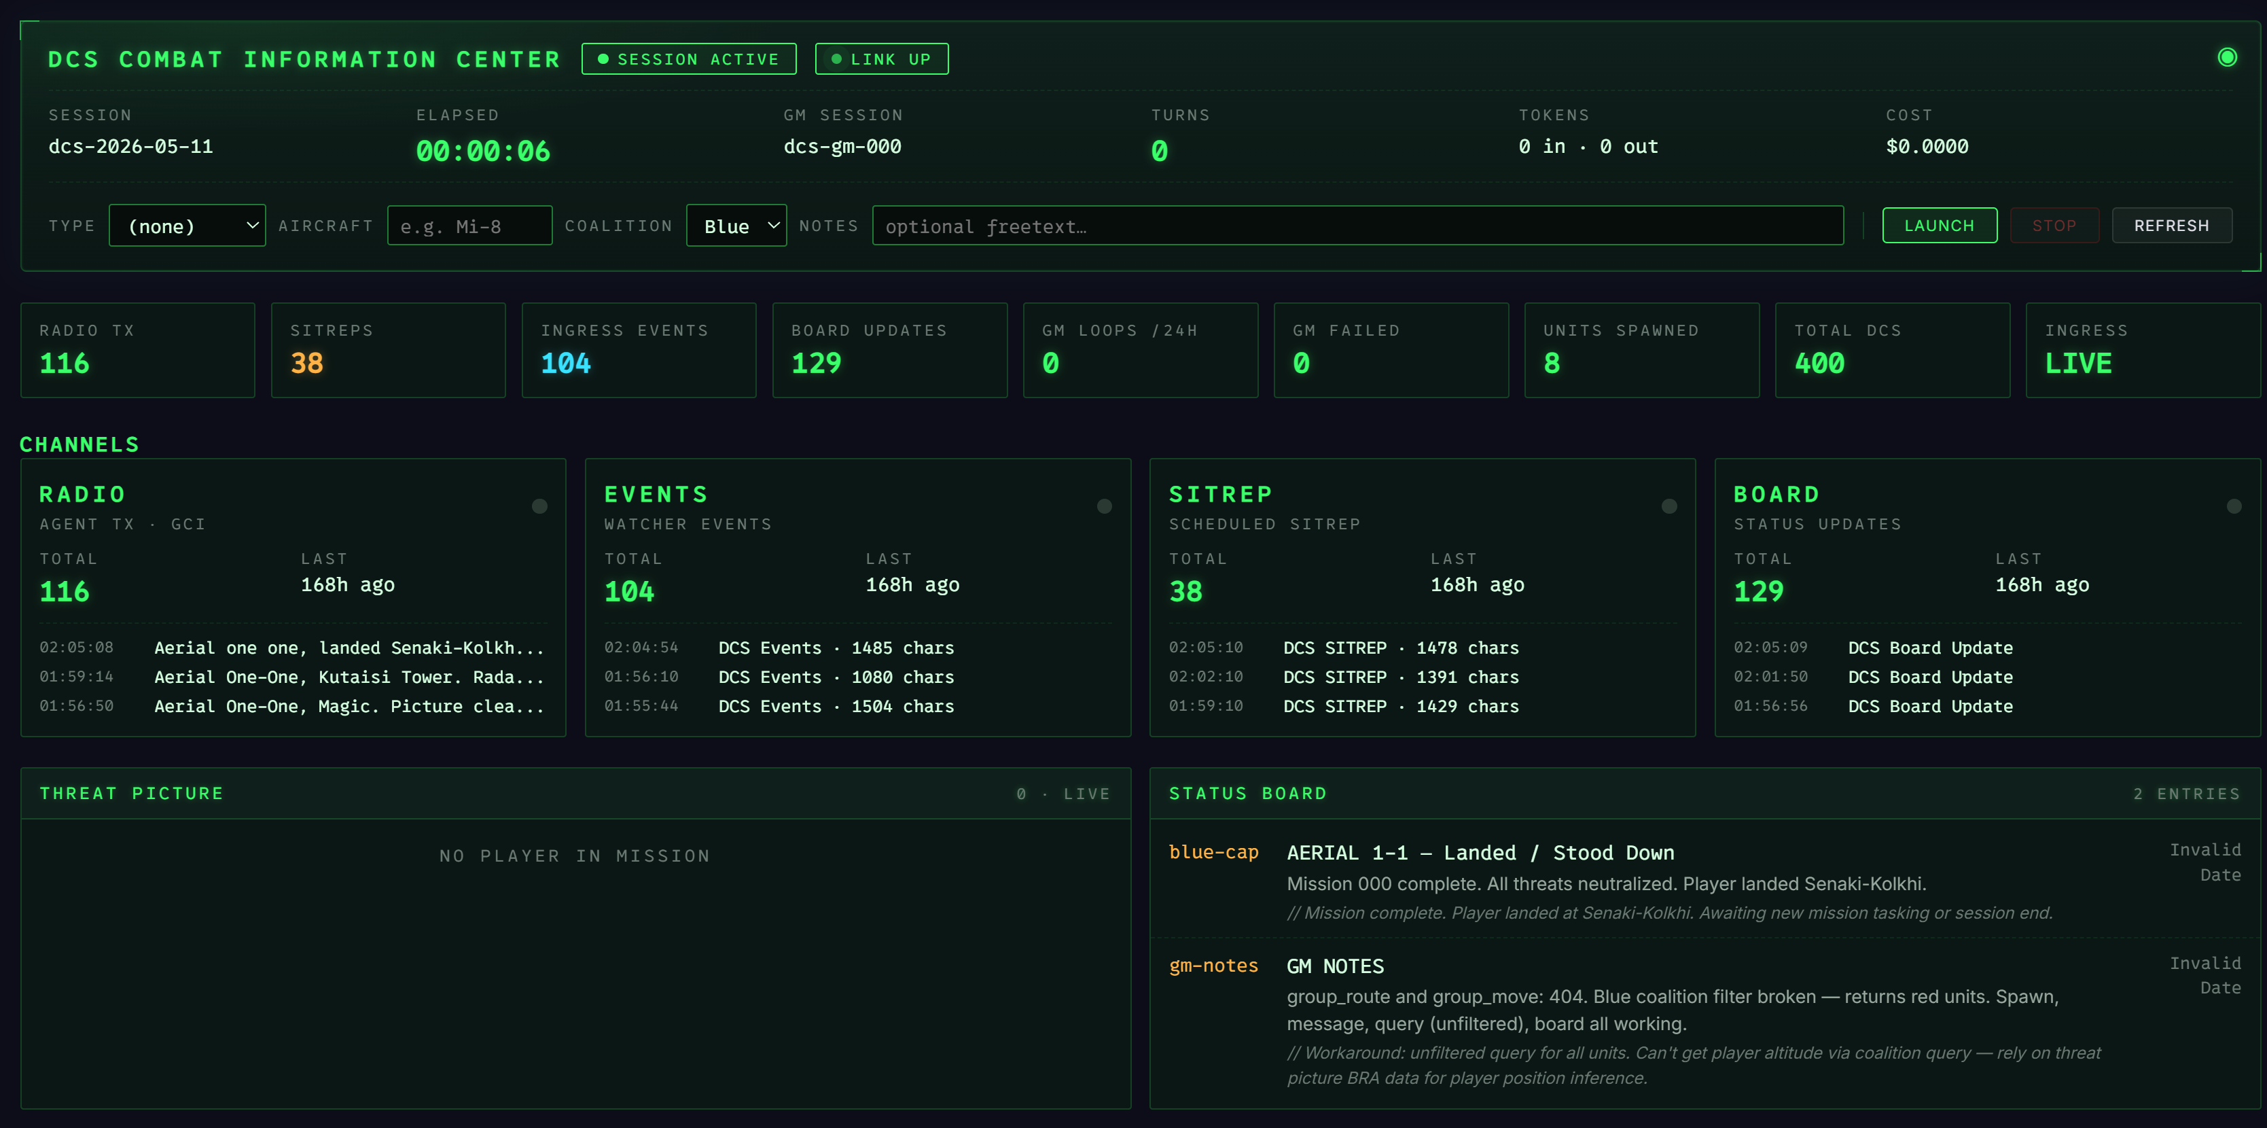Open DCS SITREP entry with 1478 chars

[1422, 648]
